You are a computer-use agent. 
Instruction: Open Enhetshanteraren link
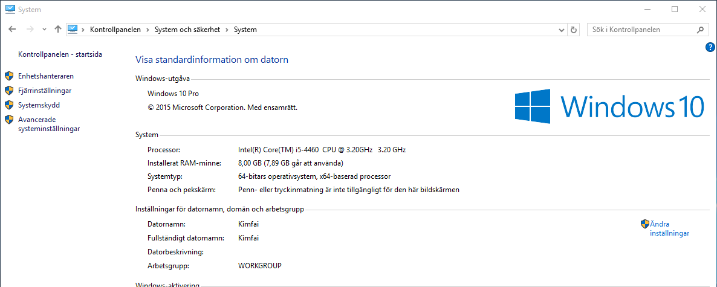[x=46, y=76]
